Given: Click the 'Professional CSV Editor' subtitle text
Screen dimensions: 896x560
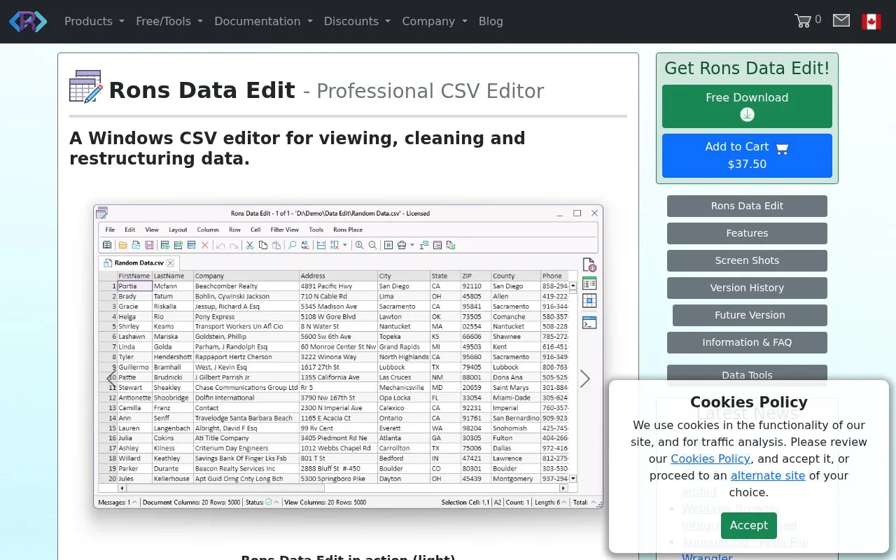Looking at the screenshot, I should (430, 91).
